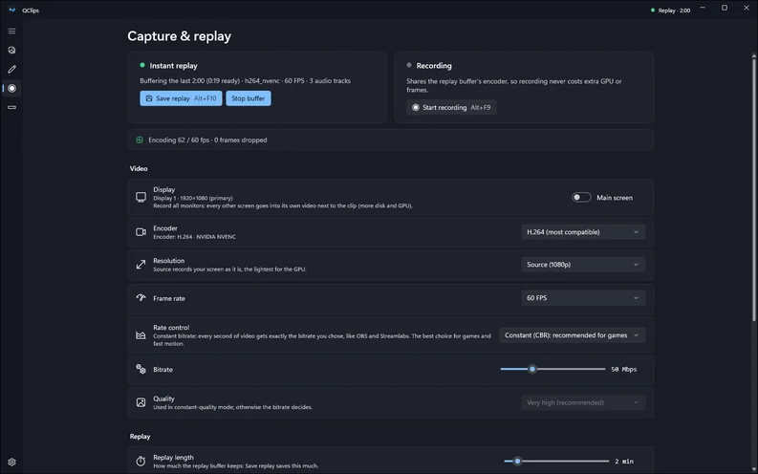
Task: Click the sidebar icon below the capture icon
Action: (12, 107)
